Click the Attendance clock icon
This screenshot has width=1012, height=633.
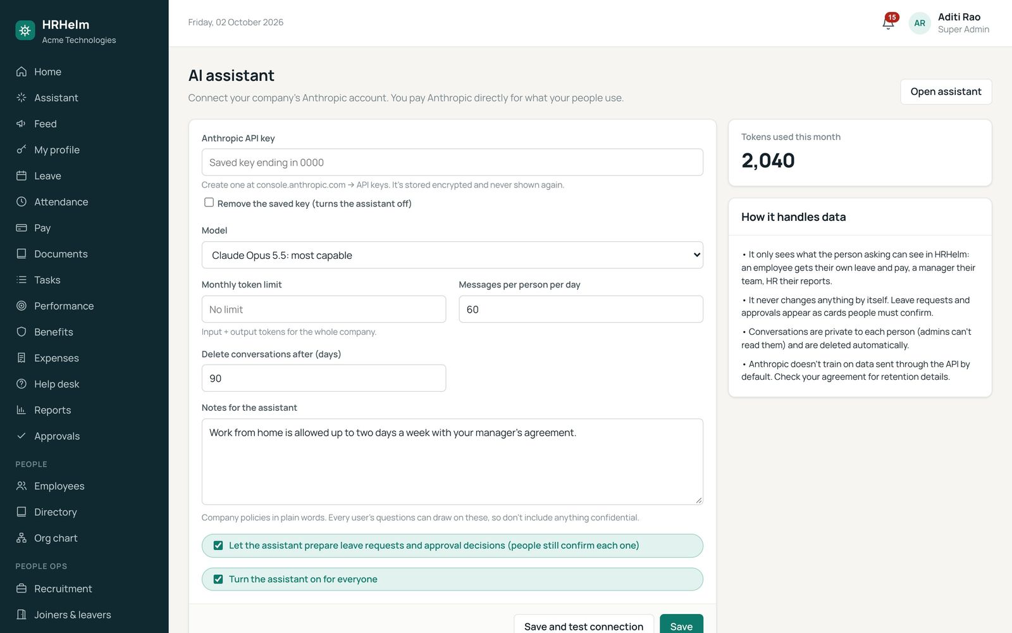22,201
